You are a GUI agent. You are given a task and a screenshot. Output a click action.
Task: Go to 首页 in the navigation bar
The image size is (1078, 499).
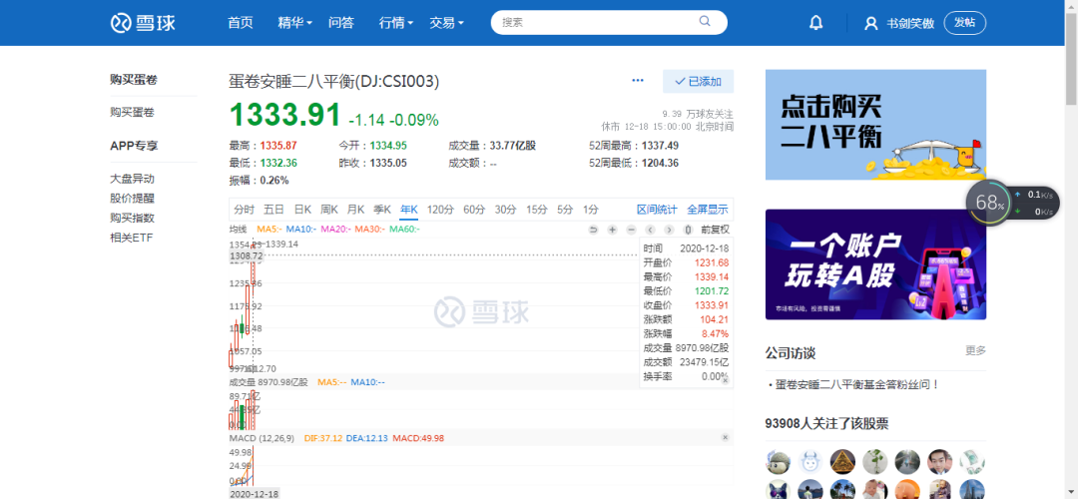tap(241, 23)
